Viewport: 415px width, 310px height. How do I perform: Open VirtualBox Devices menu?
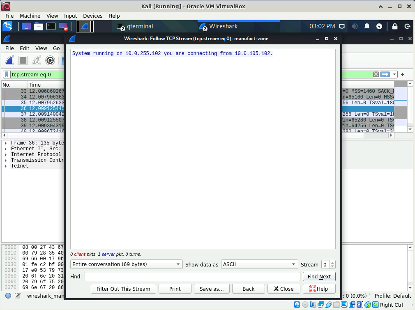[92, 16]
